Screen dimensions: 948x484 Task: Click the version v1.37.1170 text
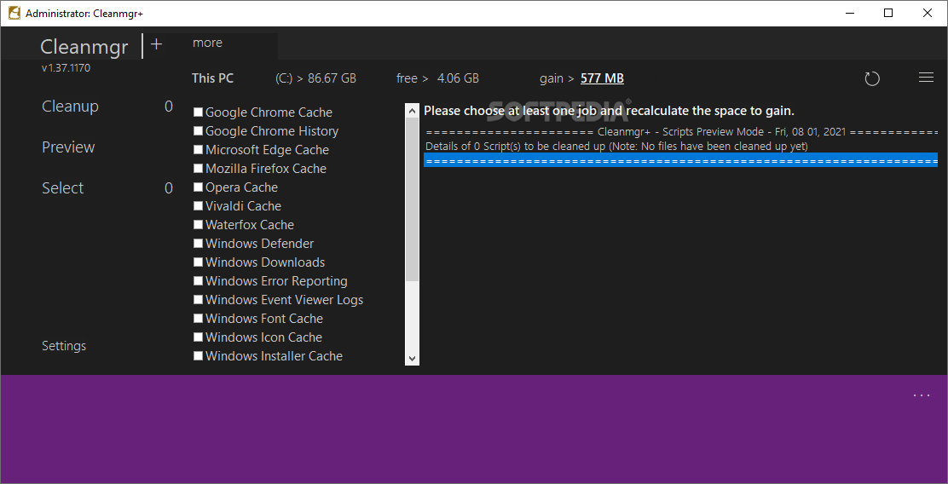click(66, 67)
